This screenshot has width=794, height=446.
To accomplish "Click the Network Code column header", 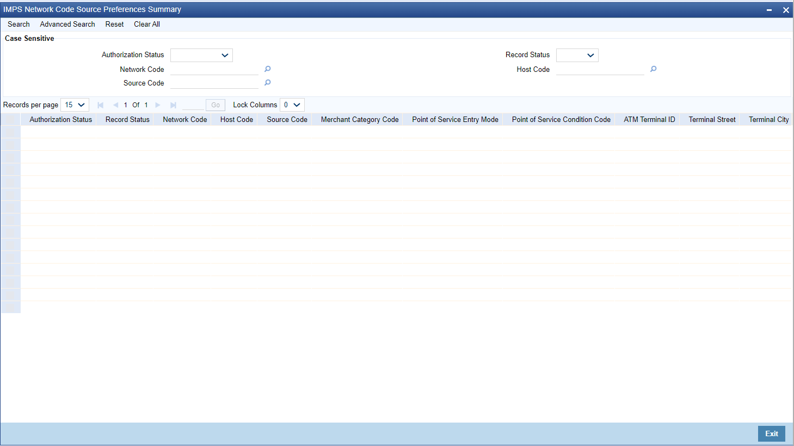I will tap(185, 120).
